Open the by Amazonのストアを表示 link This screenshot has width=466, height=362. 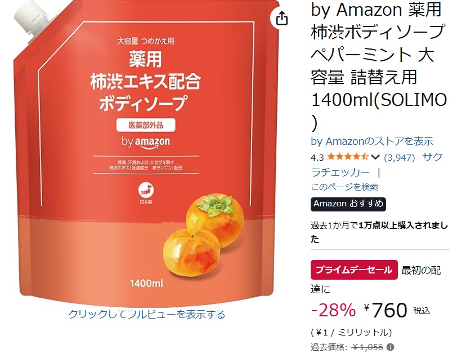[x=372, y=142]
